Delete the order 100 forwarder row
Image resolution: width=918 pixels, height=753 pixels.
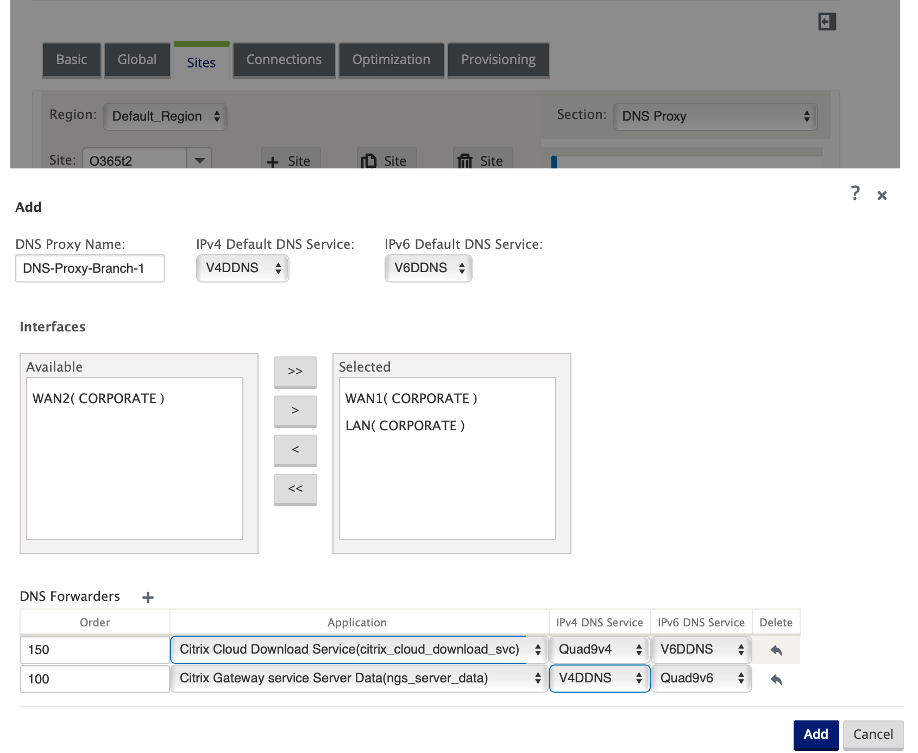[x=776, y=679]
